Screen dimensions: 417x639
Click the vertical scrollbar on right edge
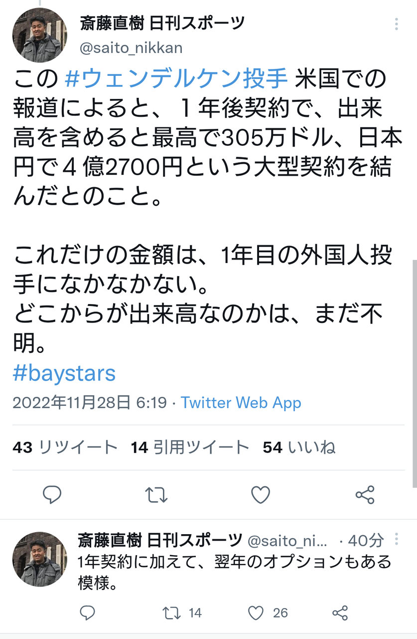(x=415, y=372)
